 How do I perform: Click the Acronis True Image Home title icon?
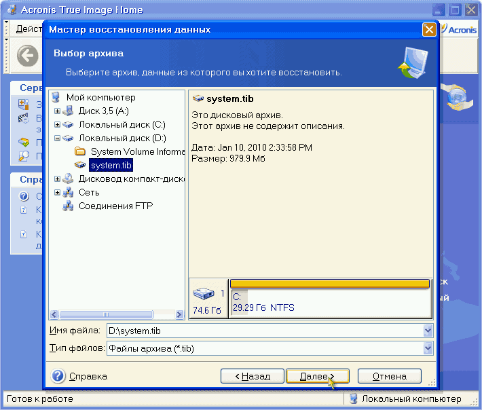click(x=12, y=10)
